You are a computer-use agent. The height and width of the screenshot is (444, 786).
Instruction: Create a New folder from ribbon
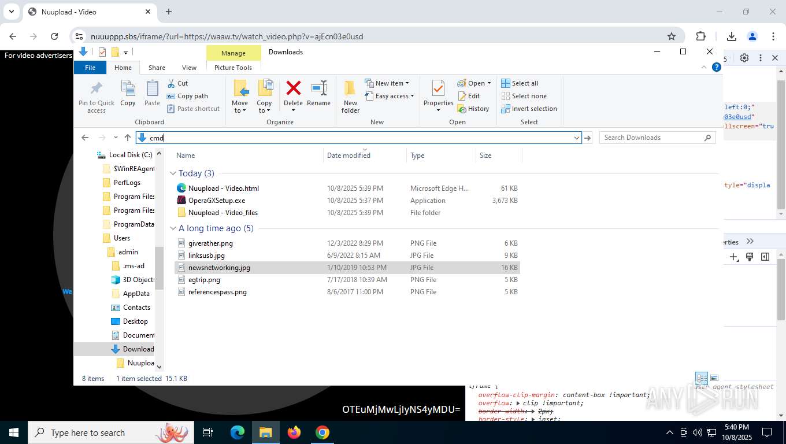350,97
